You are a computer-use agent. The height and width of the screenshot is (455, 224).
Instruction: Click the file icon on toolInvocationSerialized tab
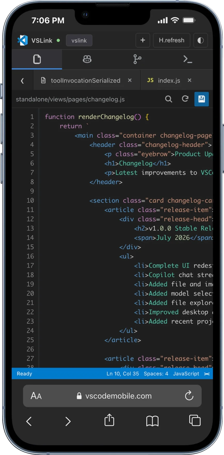click(x=43, y=80)
